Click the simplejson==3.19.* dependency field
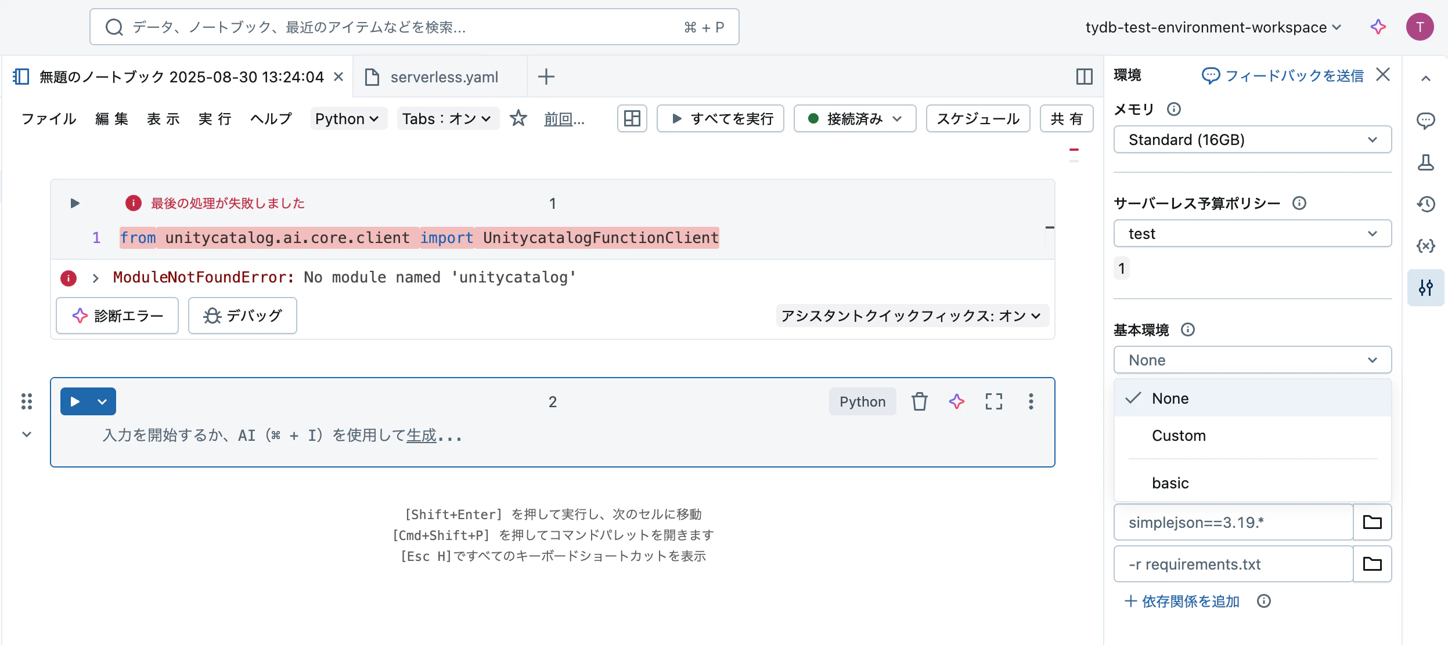Screen dimensions: 1448x645 [x=1233, y=522]
